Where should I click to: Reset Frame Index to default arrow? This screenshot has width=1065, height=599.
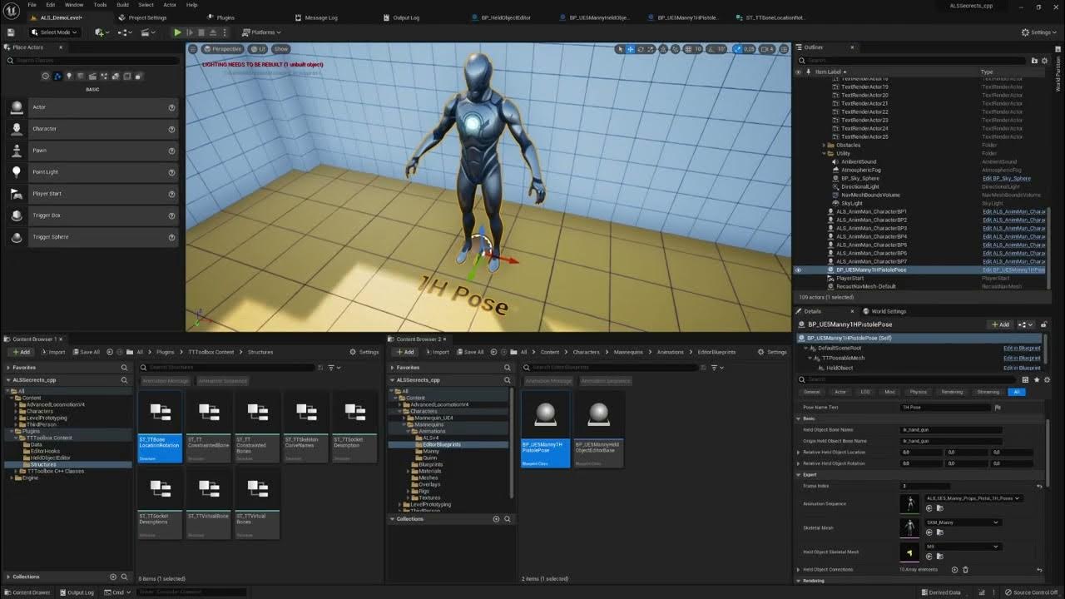[x=1039, y=486]
